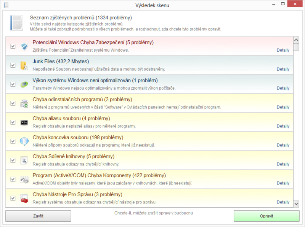The image size is (305, 227).
Task: Click the Windows performance optimization icon
Action: coord(24,84)
